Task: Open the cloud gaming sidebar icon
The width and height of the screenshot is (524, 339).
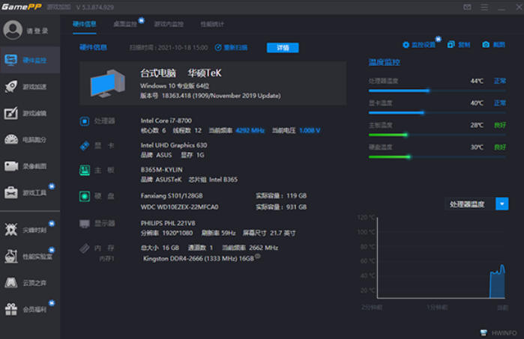Action: point(11,283)
